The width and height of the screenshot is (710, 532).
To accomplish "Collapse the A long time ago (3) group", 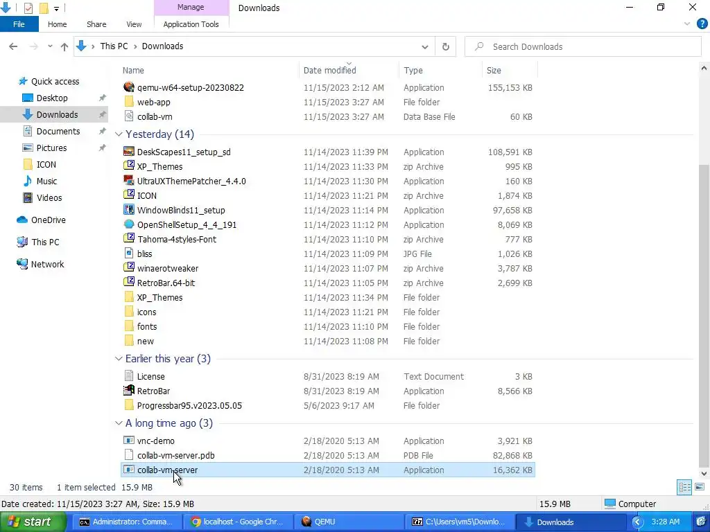I will 119,423.
